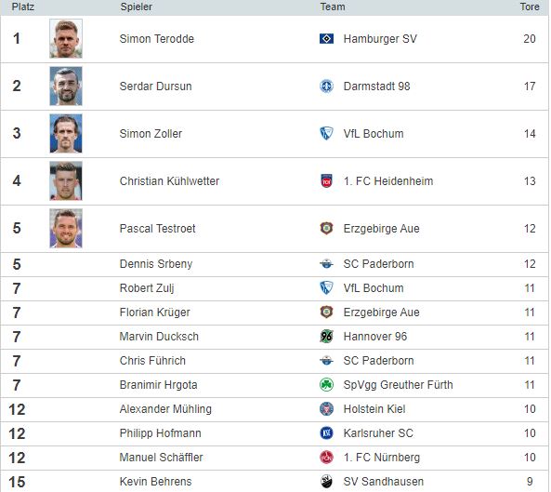
Task: Open the VfL Bochum team link for Robert Zulj
Action: point(374,288)
